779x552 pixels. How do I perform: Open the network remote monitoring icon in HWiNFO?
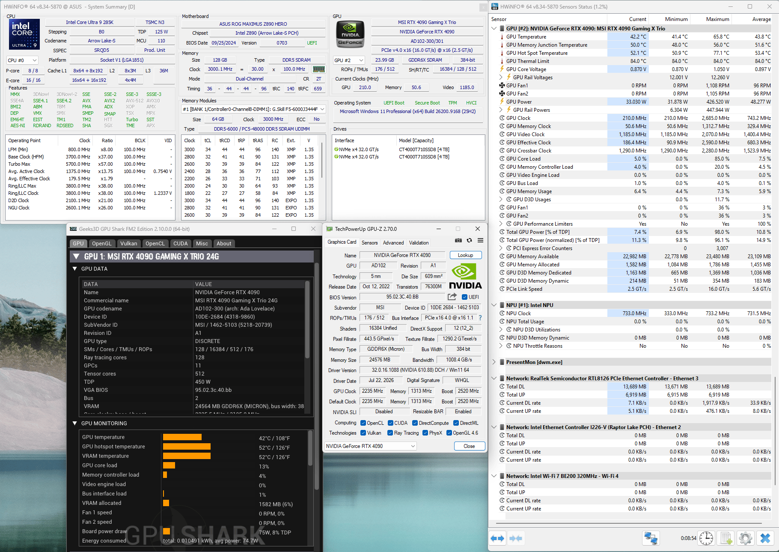coord(651,538)
